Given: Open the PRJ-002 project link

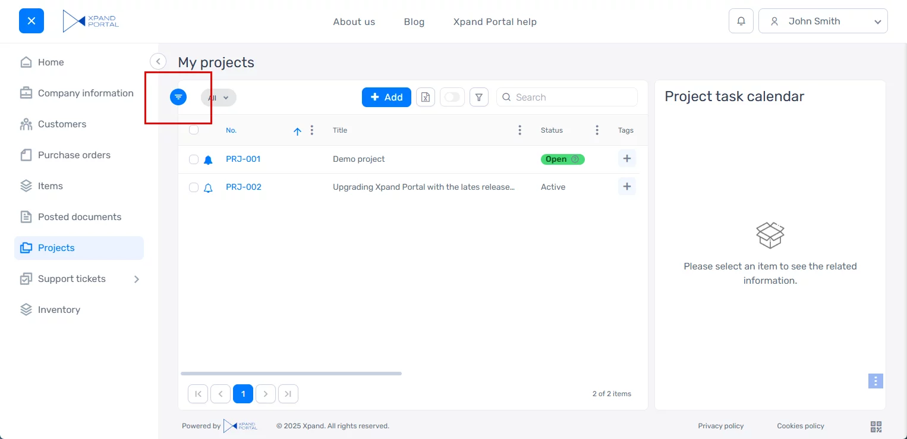Looking at the screenshot, I should tap(243, 187).
